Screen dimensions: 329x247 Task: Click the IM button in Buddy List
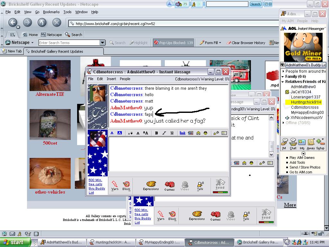(x=284, y=144)
